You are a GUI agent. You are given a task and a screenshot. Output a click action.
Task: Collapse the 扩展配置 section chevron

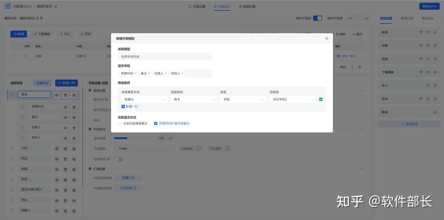pyautogui.click(x=362, y=169)
